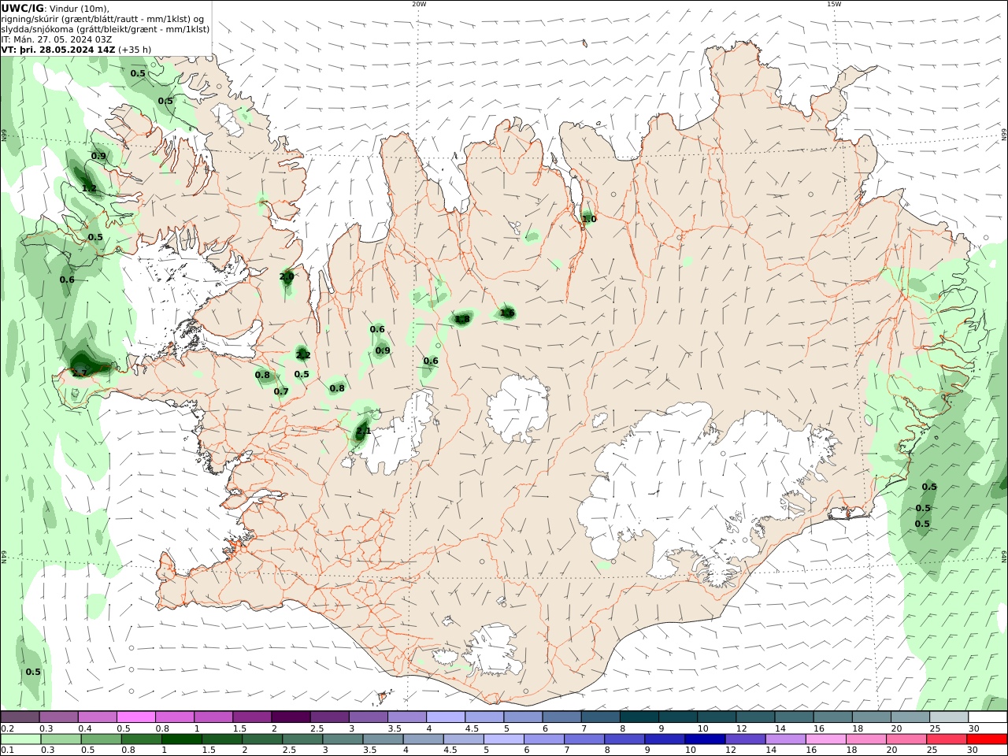Click the UWC/IG title text
Image resolution: width=1008 pixels, height=756 pixels.
22,9
